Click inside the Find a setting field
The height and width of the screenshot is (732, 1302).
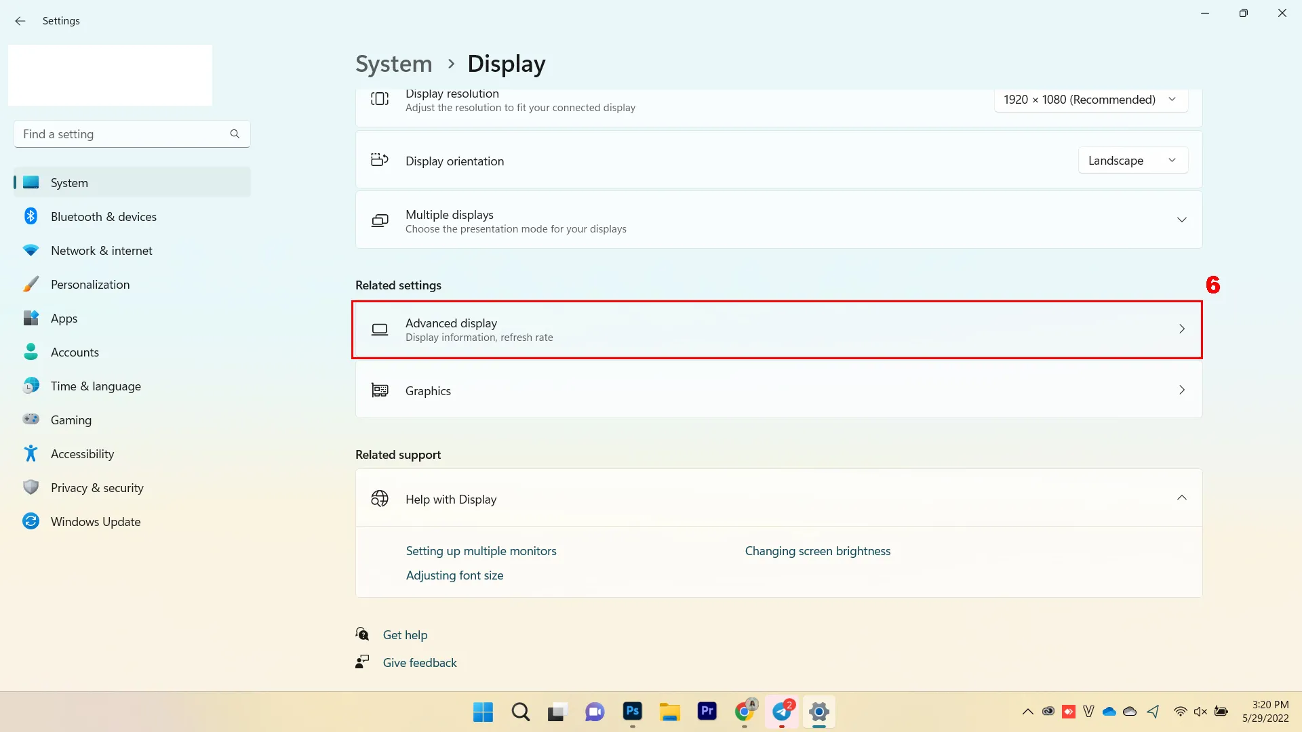122,134
